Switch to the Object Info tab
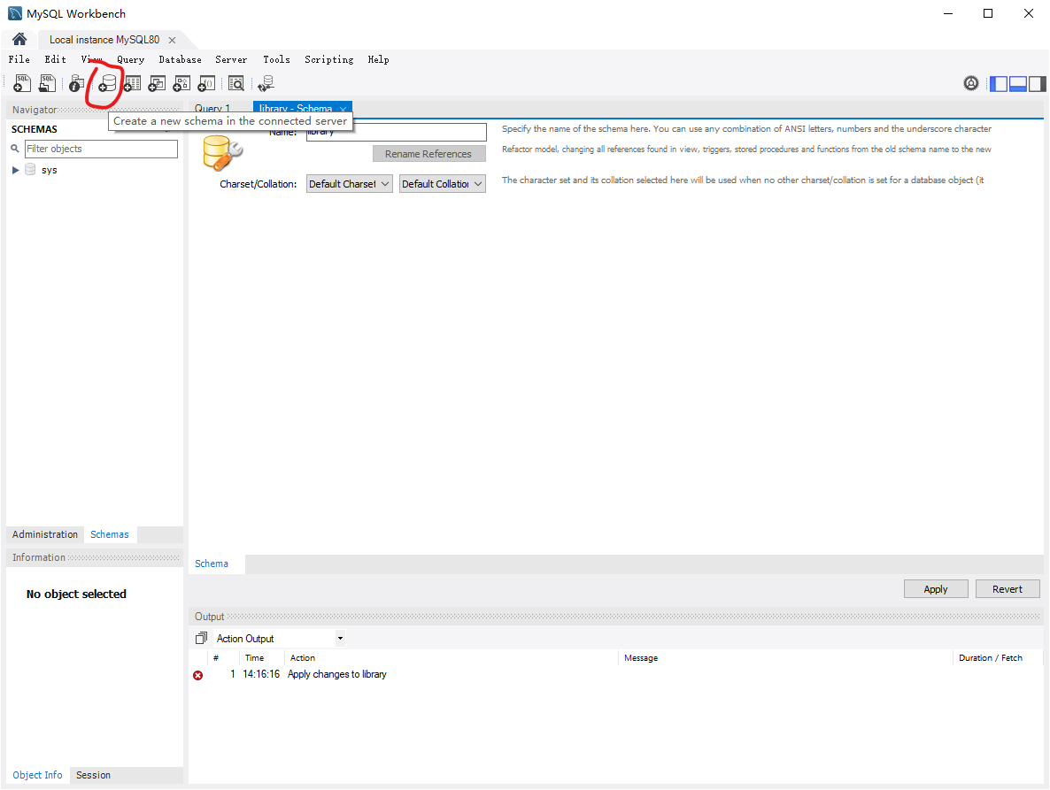1050x790 pixels. [37, 775]
